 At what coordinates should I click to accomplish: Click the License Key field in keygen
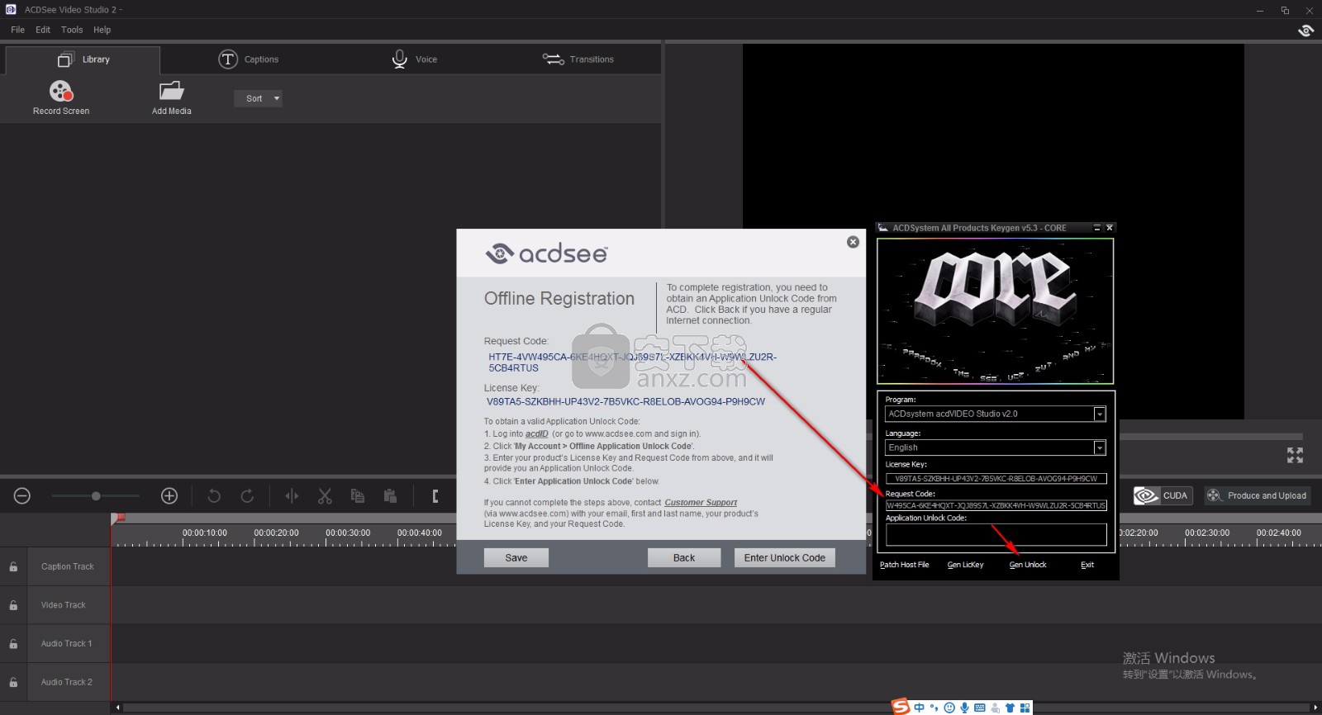click(996, 478)
